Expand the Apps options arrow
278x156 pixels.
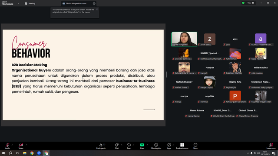coord(173,145)
